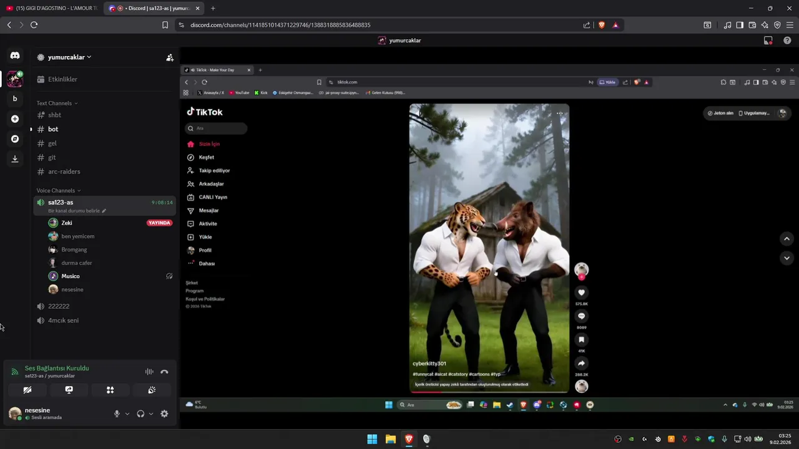
Task: Open microphone input options chevron
Action: click(x=127, y=413)
